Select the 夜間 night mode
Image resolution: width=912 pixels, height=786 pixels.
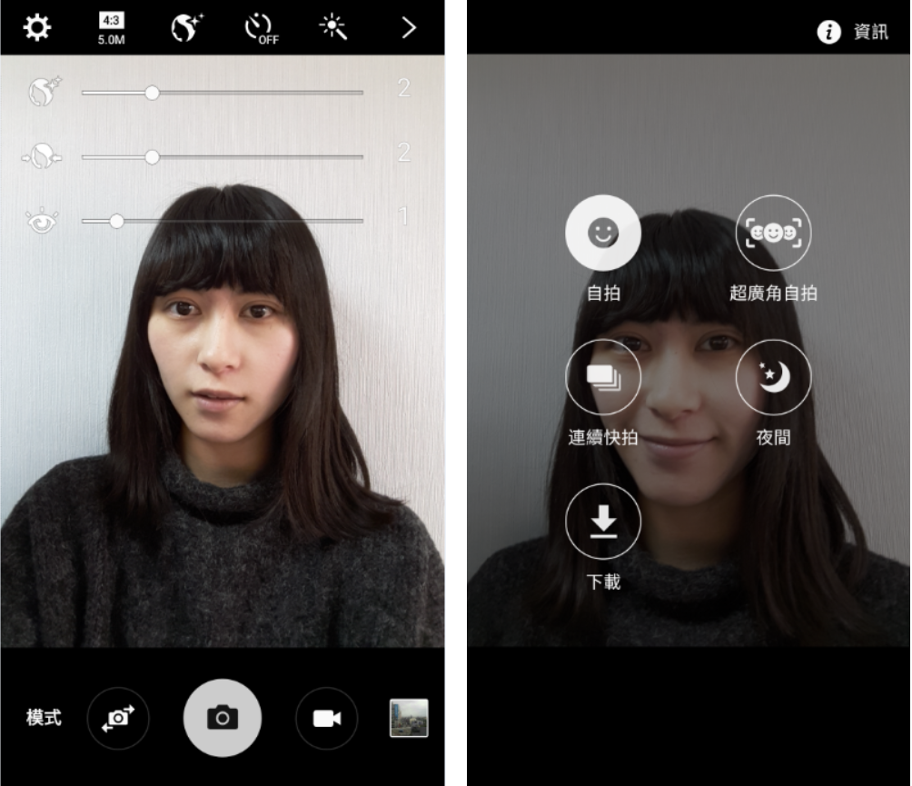pyautogui.click(x=774, y=377)
